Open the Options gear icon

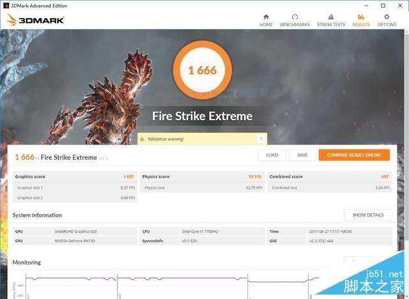[387, 17]
